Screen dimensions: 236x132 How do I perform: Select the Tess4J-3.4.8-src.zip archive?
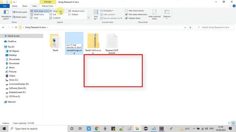click(93, 44)
